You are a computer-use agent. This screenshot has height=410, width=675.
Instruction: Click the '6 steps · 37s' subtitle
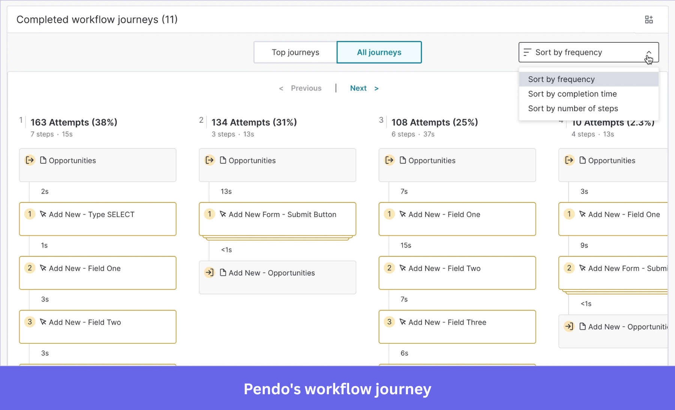[413, 134]
